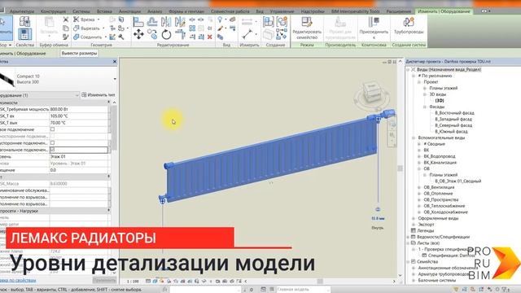Expand Ведомости/Спецификации in project browser

point(408,237)
